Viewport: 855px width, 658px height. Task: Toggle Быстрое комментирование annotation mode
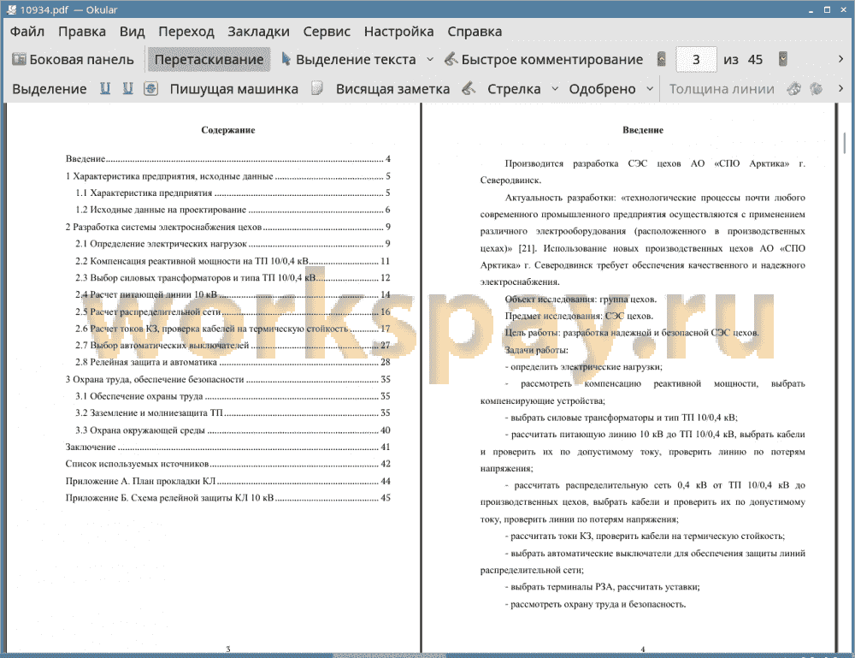tap(544, 60)
